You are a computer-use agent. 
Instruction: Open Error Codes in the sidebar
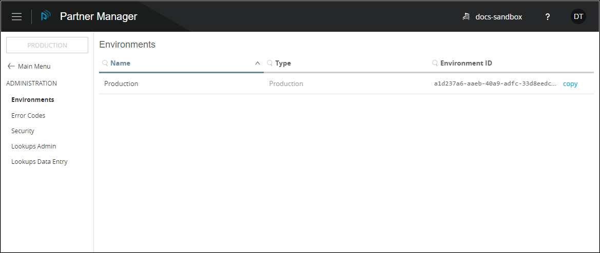[x=28, y=116]
